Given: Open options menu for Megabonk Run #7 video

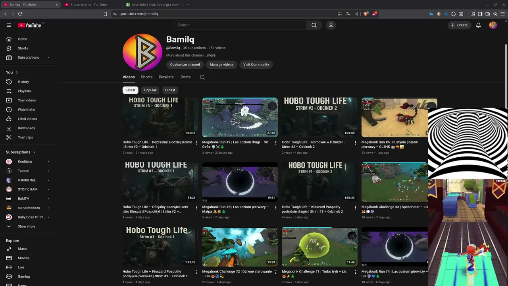Looking at the screenshot, I should [x=276, y=142].
